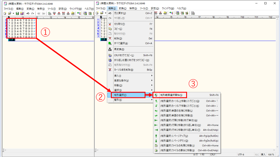
Task: Choose 折り返し位置に改行をつけてコピー(H)
Action: point(130,60)
